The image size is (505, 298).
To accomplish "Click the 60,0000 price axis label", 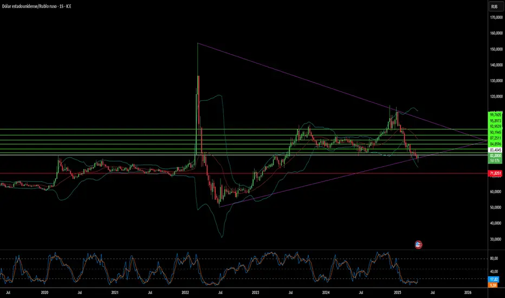I will click(x=496, y=192).
